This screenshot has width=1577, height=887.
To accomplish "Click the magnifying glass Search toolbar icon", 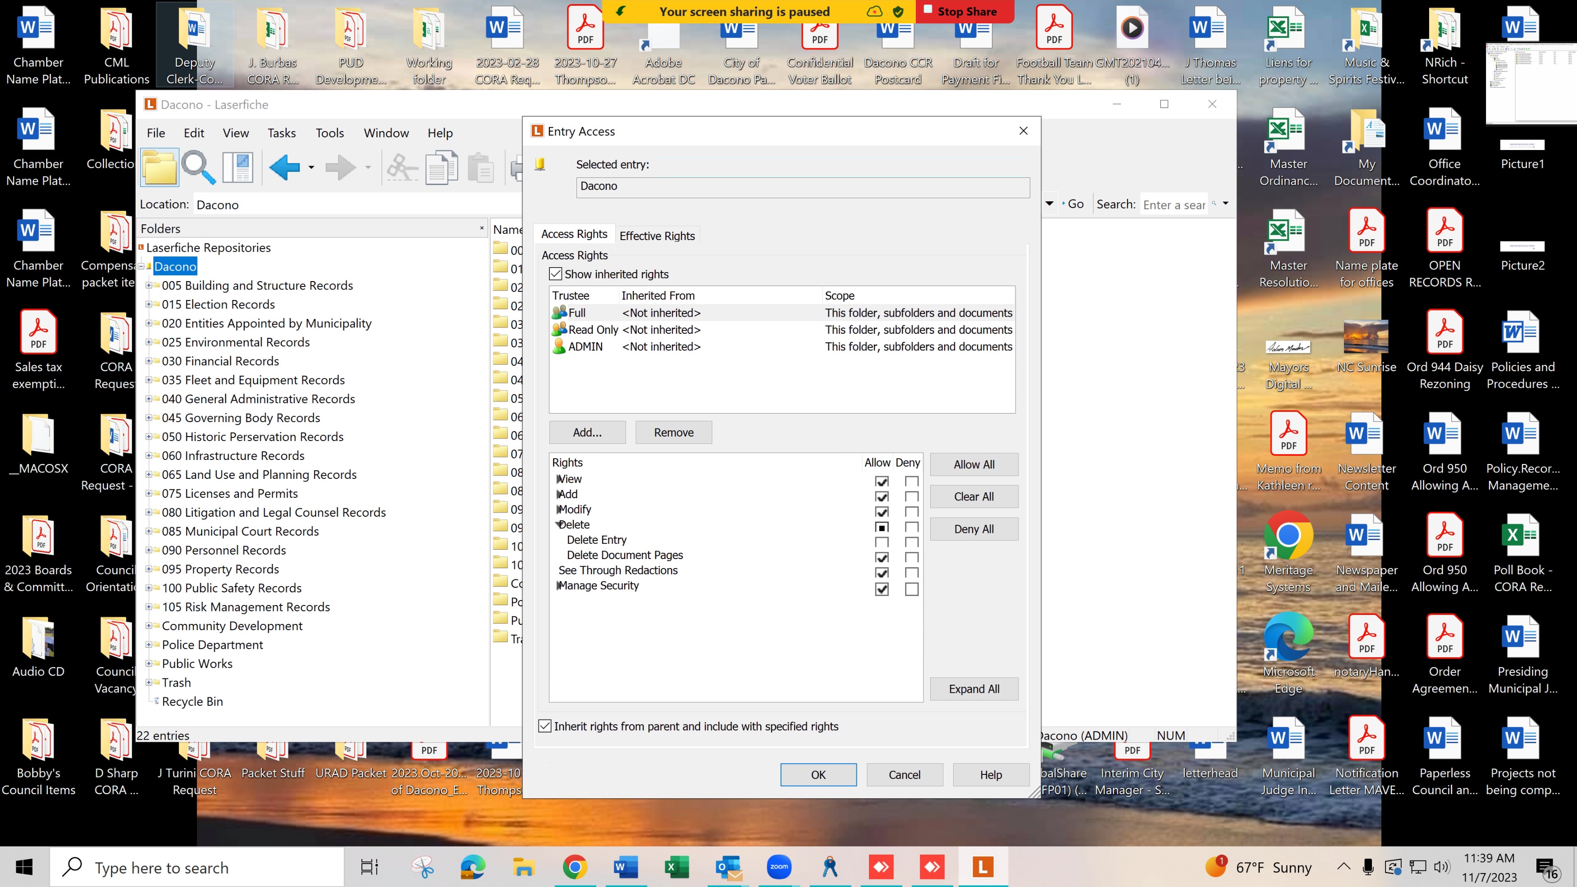I will (x=198, y=166).
